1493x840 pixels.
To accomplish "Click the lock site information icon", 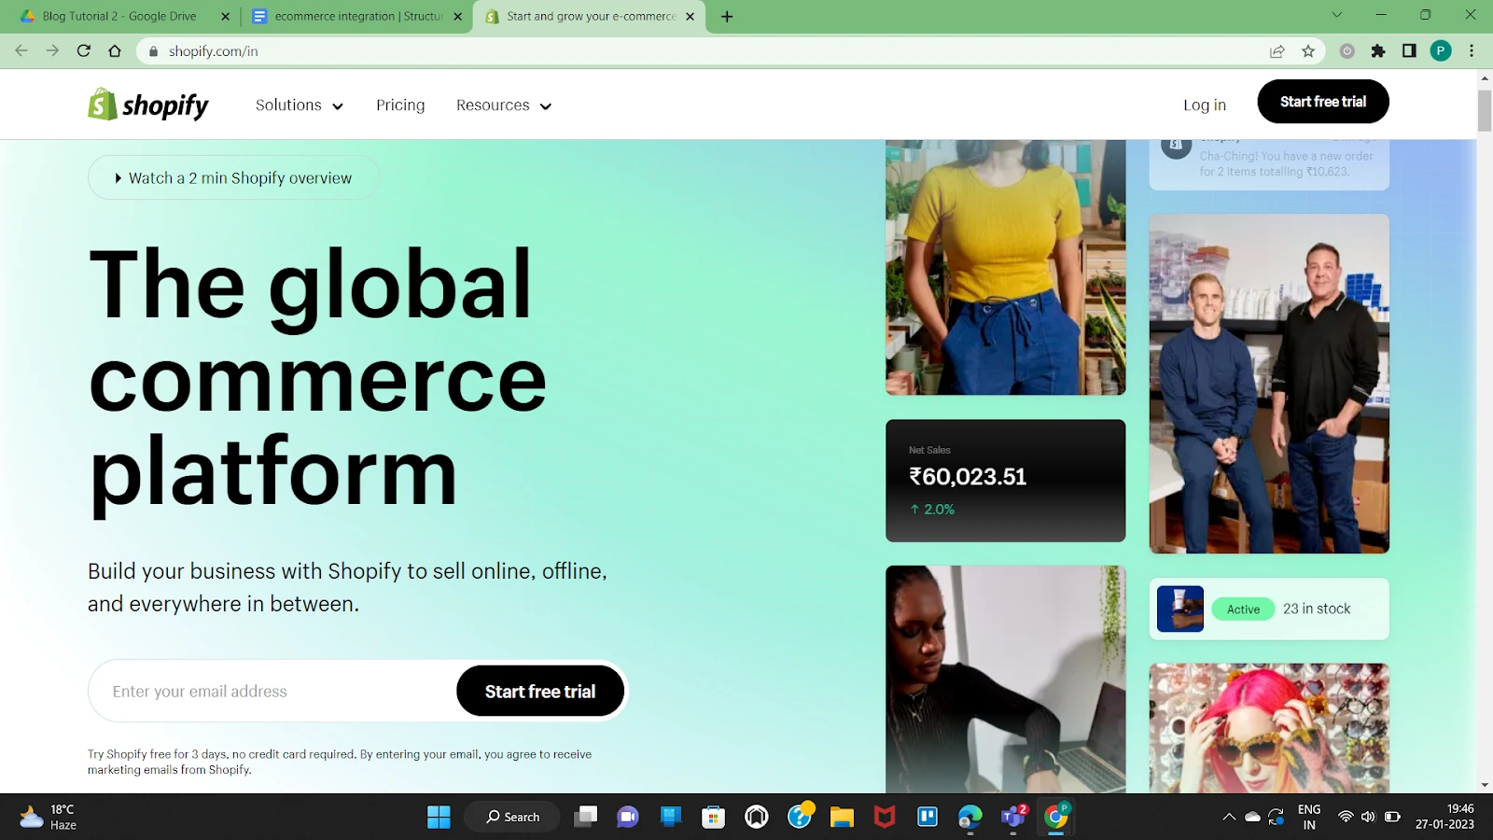I will pyautogui.click(x=154, y=51).
